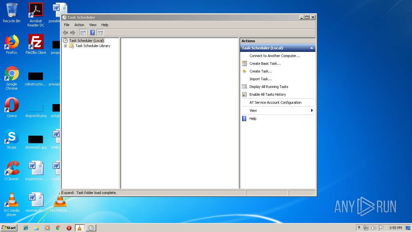Minimize the Task Scheduler window

302,17
